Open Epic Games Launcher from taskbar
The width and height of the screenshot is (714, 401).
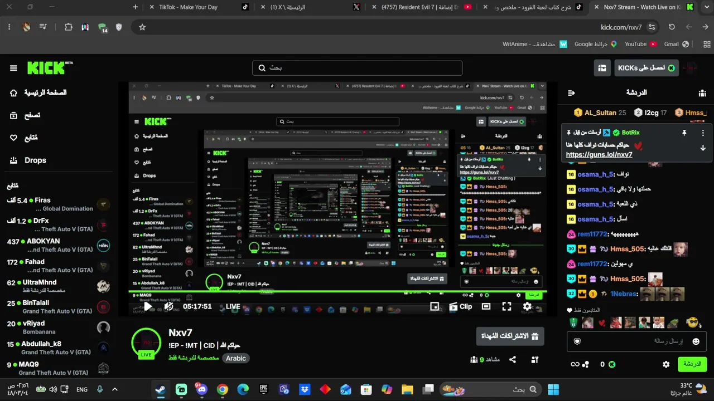pos(263,389)
